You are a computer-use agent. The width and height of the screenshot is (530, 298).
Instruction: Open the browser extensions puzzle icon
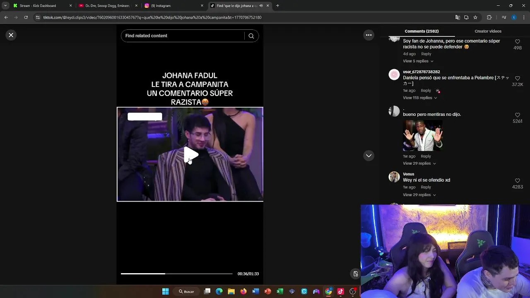(489, 17)
